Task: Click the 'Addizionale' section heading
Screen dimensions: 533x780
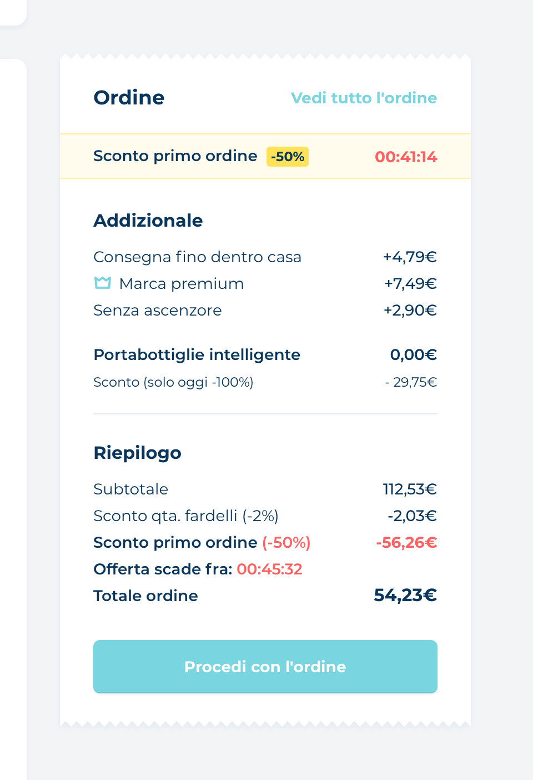Action: [148, 221]
